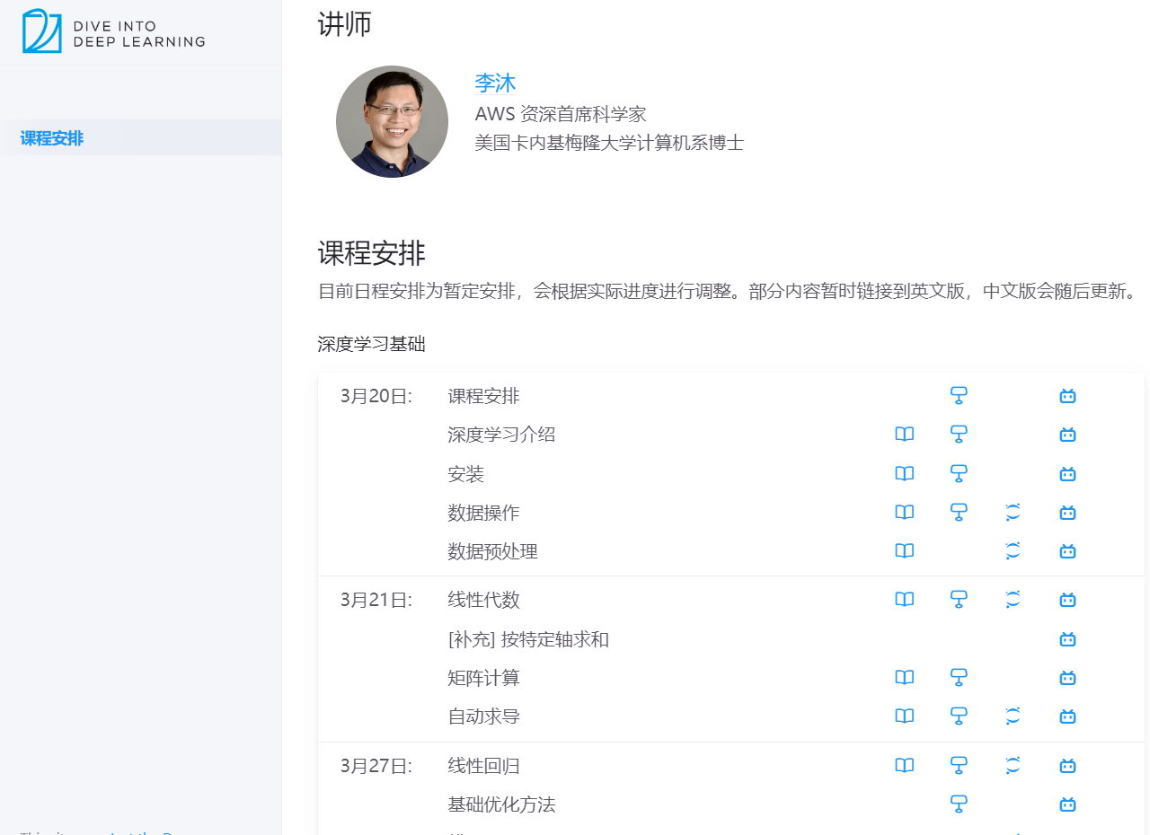The width and height of the screenshot is (1150, 835).
Task: Open the textbook icon for 数据预处理
Action: click(x=904, y=550)
